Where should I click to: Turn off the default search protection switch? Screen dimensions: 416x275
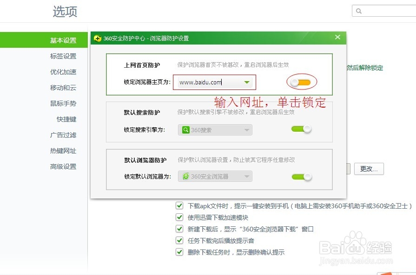point(301,129)
